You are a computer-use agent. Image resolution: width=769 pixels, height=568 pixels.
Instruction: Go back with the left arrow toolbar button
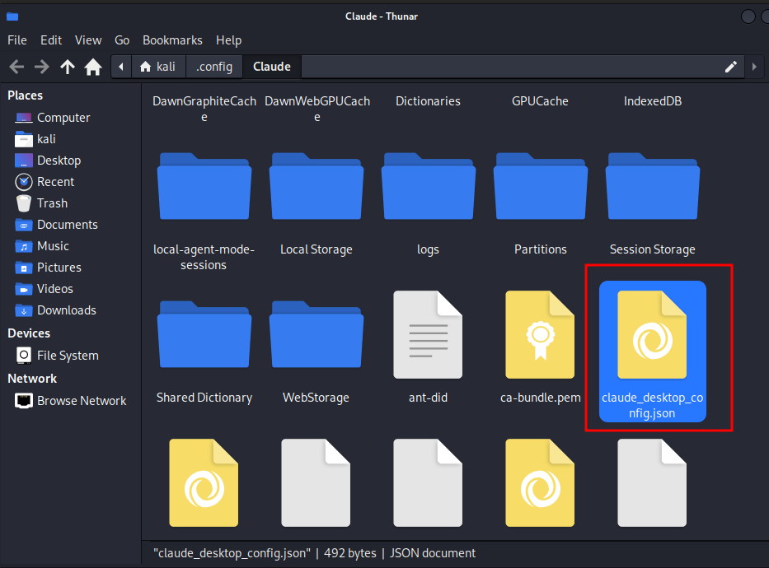16,67
